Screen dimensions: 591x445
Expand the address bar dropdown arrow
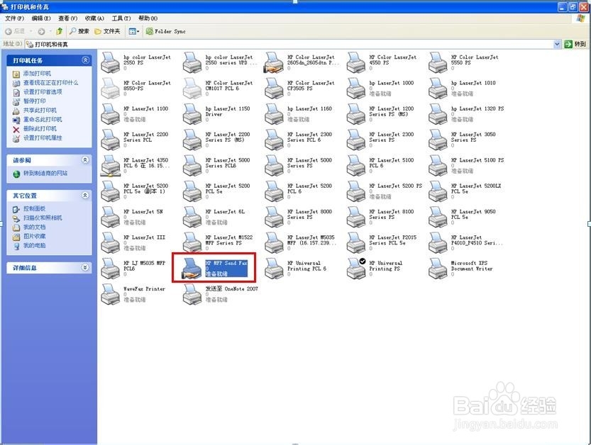[x=557, y=44]
